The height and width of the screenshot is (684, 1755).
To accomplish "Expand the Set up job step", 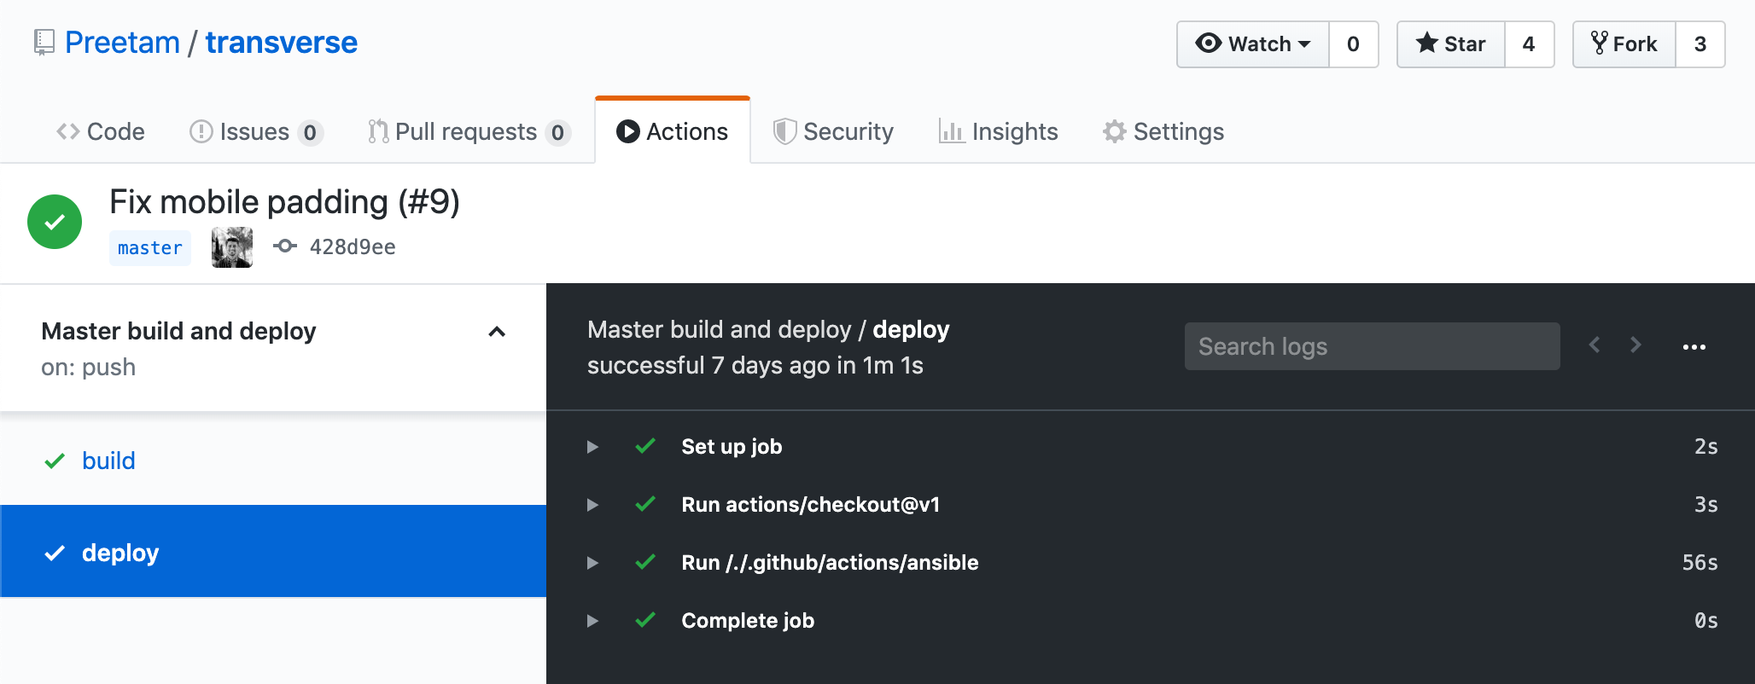I will pos(592,447).
